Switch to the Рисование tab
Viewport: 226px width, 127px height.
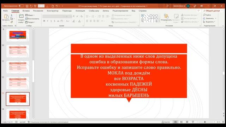pyautogui.click(x=38, y=11)
